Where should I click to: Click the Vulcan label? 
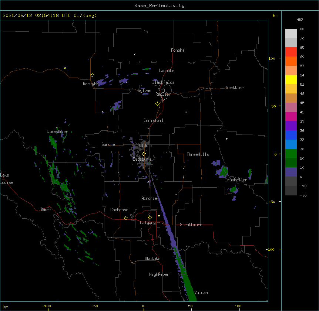point(201,293)
